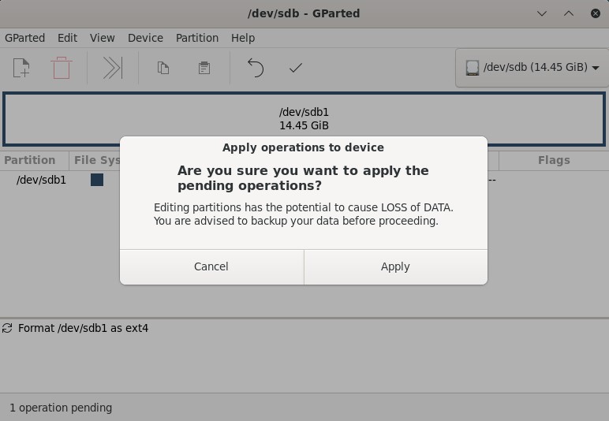Image resolution: width=609 pixels, height=421 pixels.
Task: Click the Delete partition trash icon
Action: tap(62, 68)
